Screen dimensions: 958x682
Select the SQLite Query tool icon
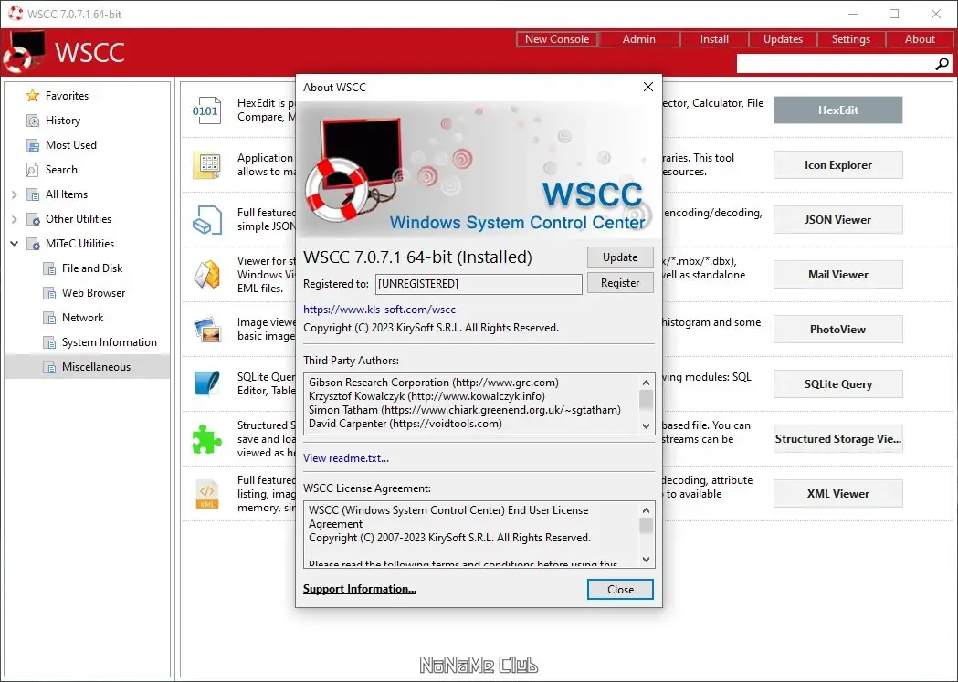pos(206,383)
